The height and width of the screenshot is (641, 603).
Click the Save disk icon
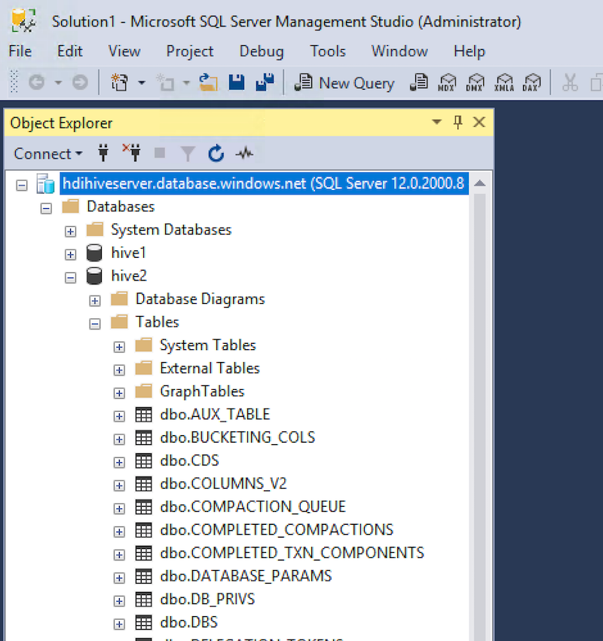(237, 83)
